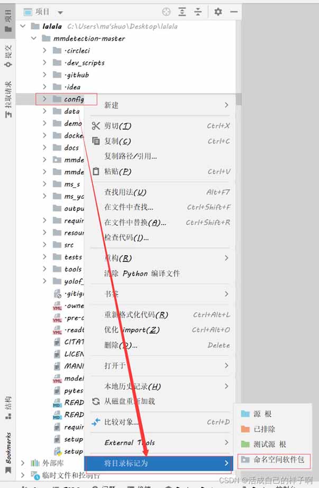The image size is (319, 488).
Task: Choose 查找用法(U) menu item
Action: 160,192
